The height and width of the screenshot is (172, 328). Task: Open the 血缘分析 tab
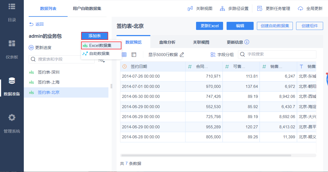click(167, 42)
